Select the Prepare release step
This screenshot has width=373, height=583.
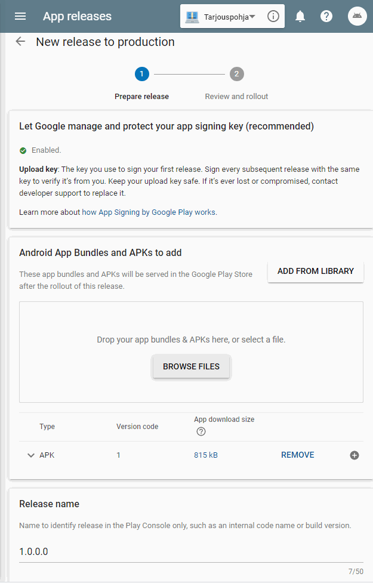pyautogui.click(x=141, y=74)
